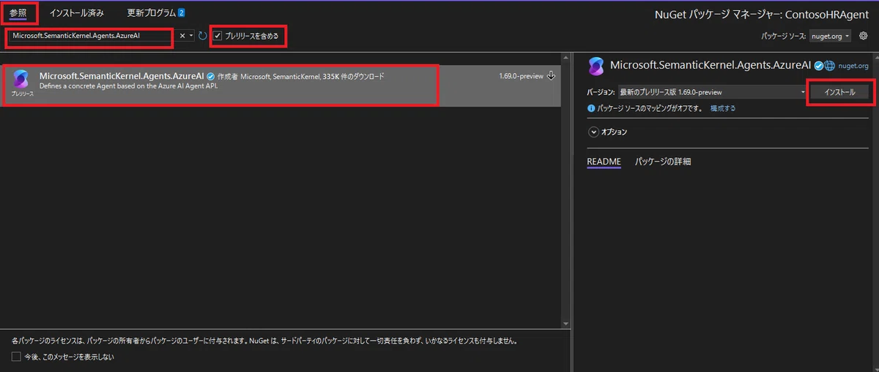This screenshot has width=879, height=372.
Task: Click the info icon for package source mapping
Action: coord(592,108)
